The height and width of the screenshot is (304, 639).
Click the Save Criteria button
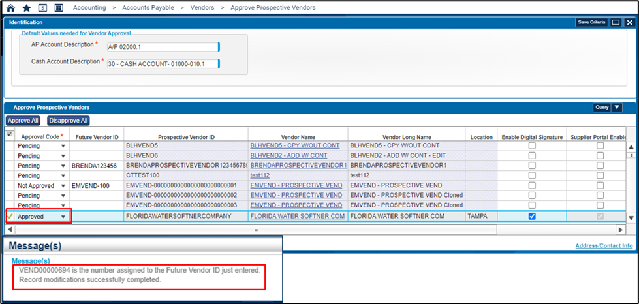tap(591, 22)
